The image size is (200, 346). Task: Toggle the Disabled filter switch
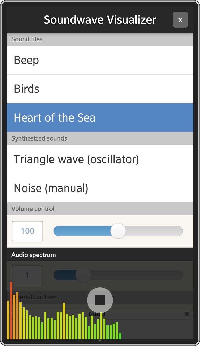coord(186,314)
